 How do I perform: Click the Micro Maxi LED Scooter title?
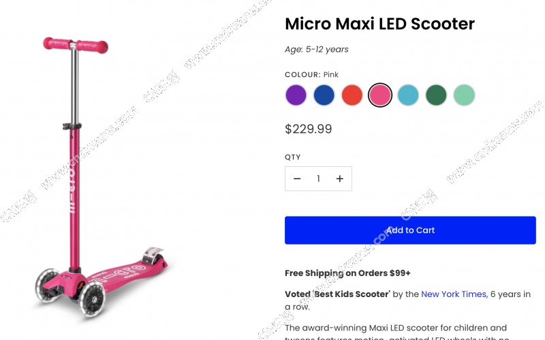point(379,24)
